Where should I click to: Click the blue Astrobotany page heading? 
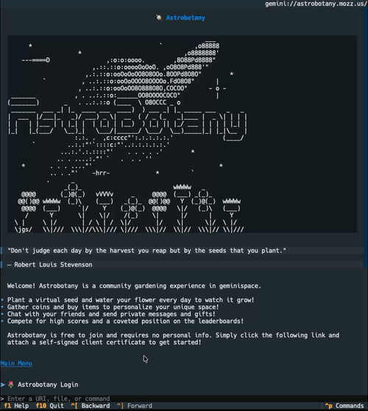point(185,18)
